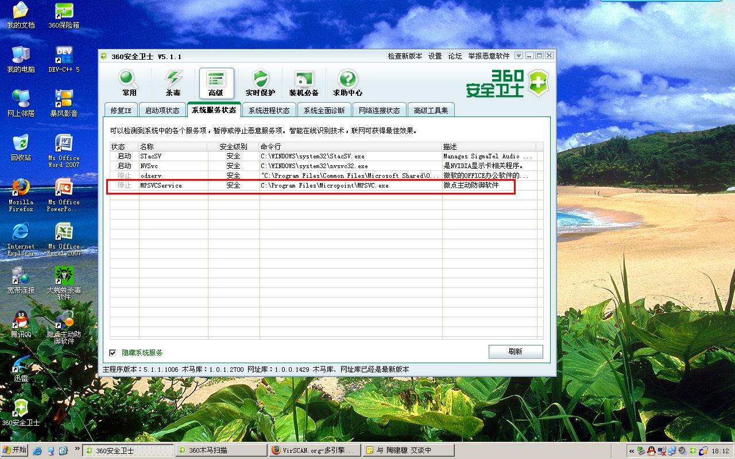Open 回收站 recycle bin

point(21,147)
